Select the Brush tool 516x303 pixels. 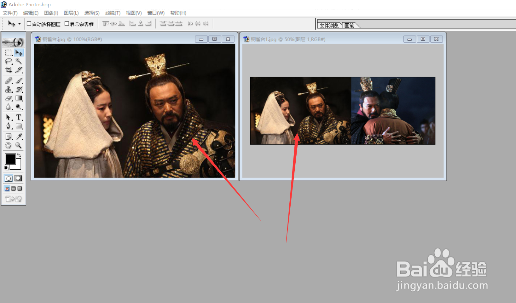coord(19,81)
